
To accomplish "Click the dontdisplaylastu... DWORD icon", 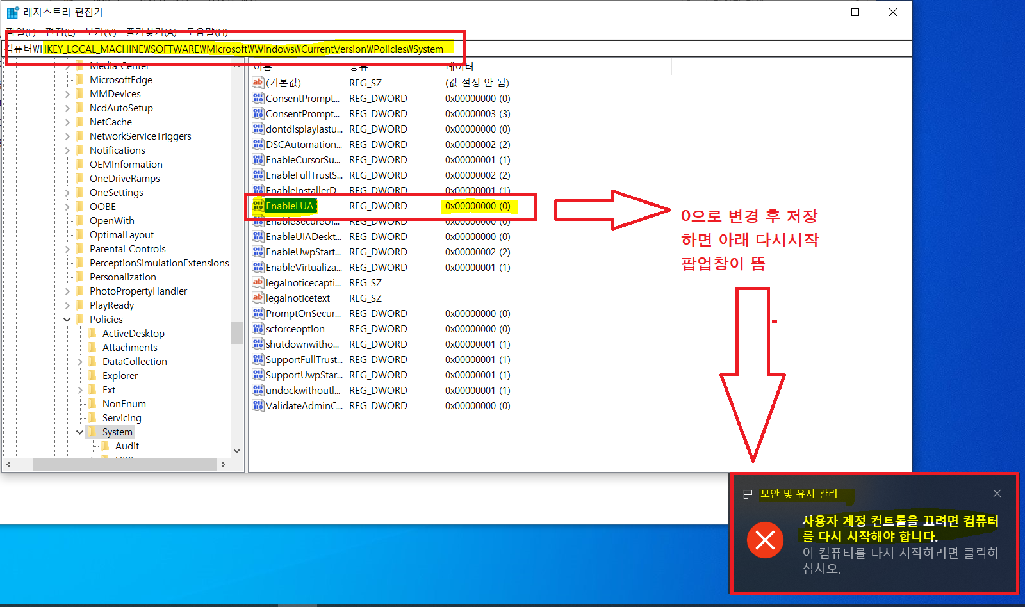I will click(x=258, y=129).
